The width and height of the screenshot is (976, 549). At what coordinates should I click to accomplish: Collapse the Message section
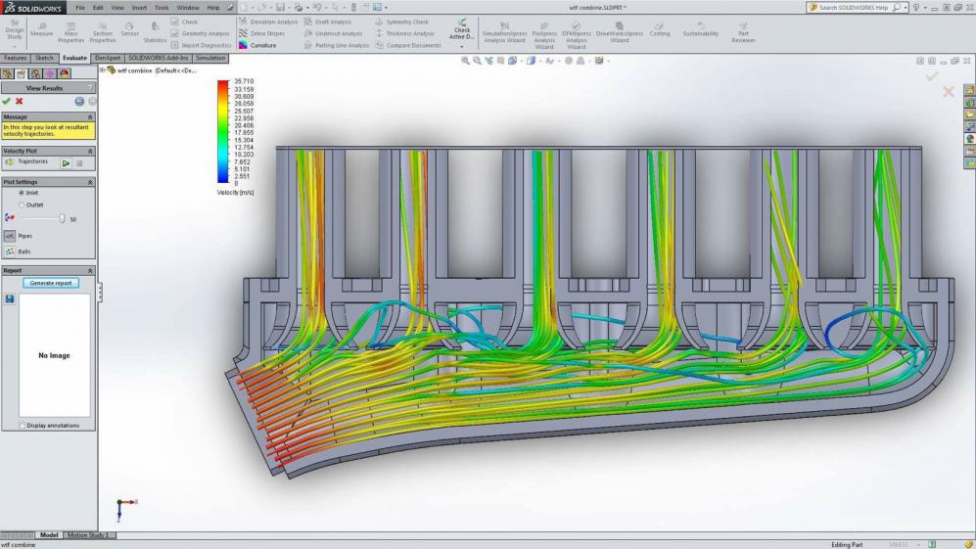[x=90, y=116]
